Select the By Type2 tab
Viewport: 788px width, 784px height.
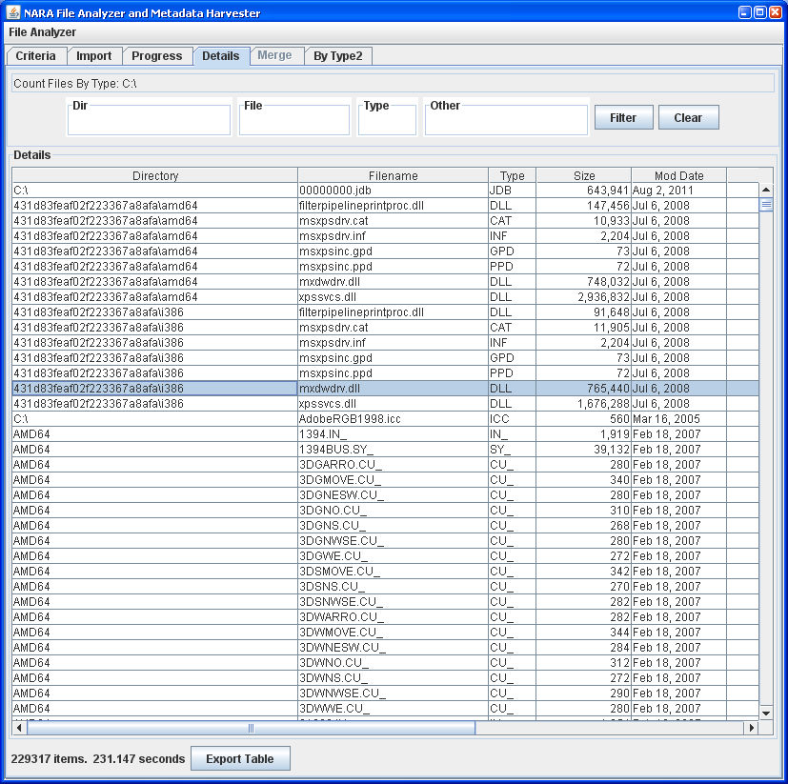(338, 56)
